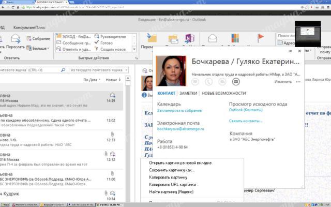Click the bochkaryova@absenergo.ru email link
The width and height of the screenshot is (331, 207).
tap(180, 129)
